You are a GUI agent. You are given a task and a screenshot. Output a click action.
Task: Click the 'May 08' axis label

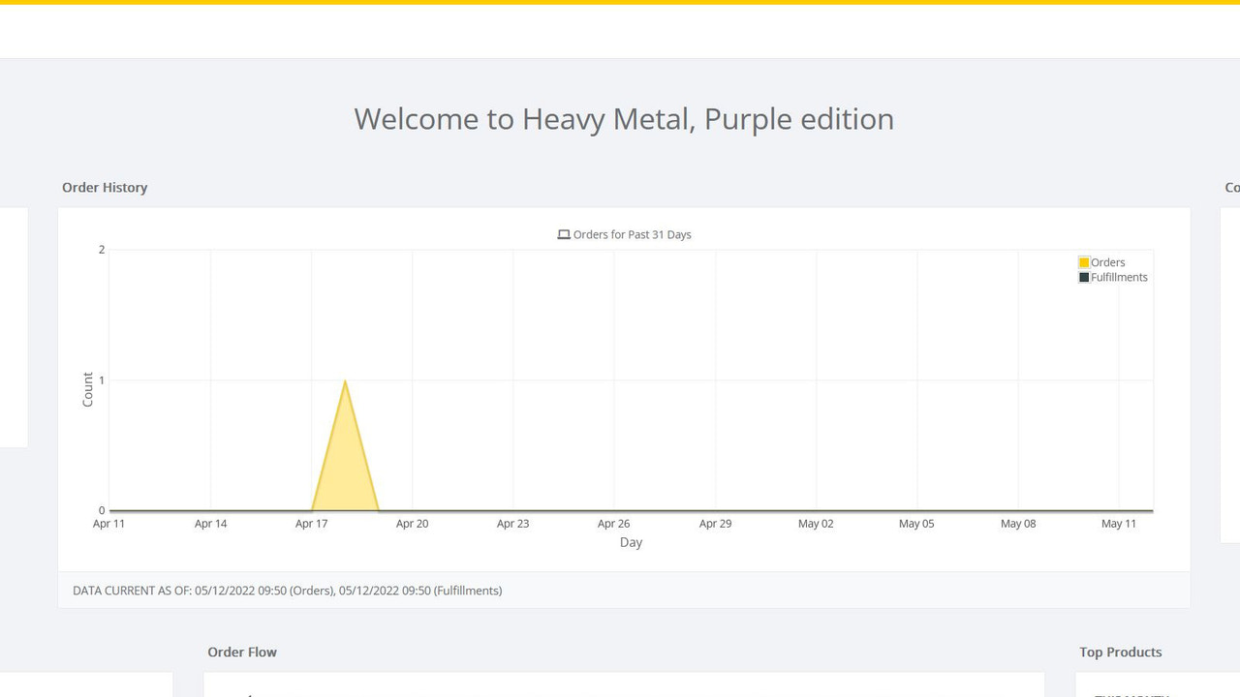(1018, 524)
